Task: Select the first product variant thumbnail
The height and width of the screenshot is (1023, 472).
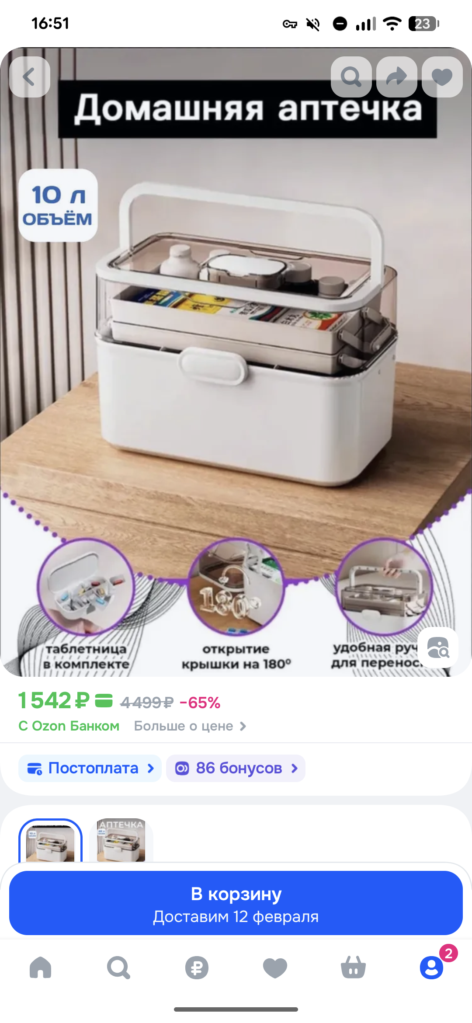Action: pos(50,840)
